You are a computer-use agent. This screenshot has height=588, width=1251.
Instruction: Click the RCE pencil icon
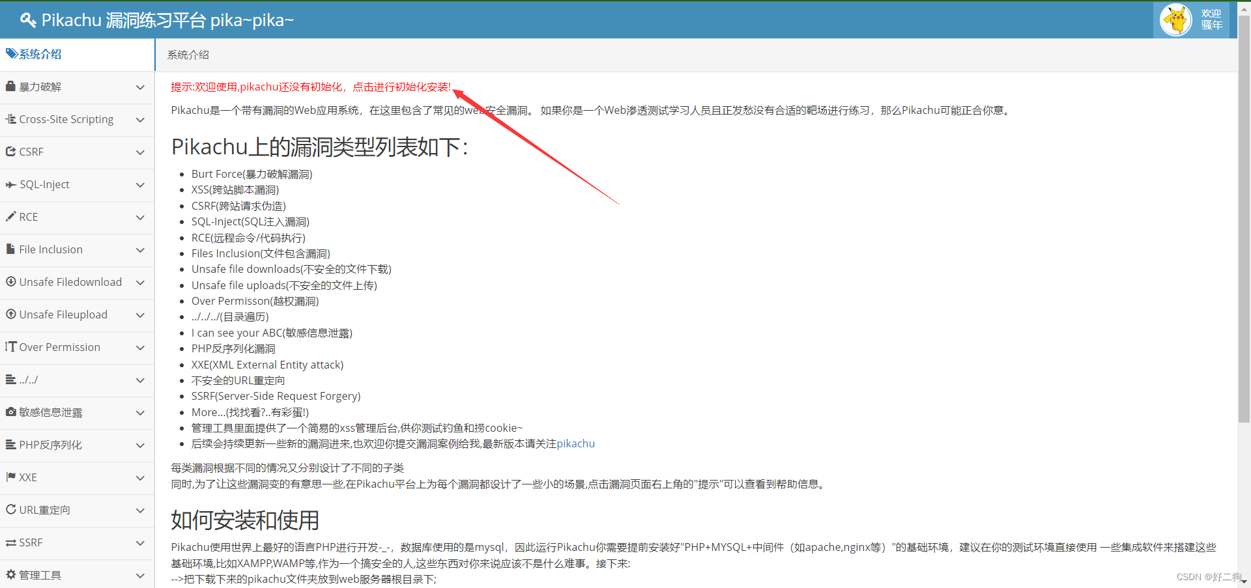click(10, 216)
